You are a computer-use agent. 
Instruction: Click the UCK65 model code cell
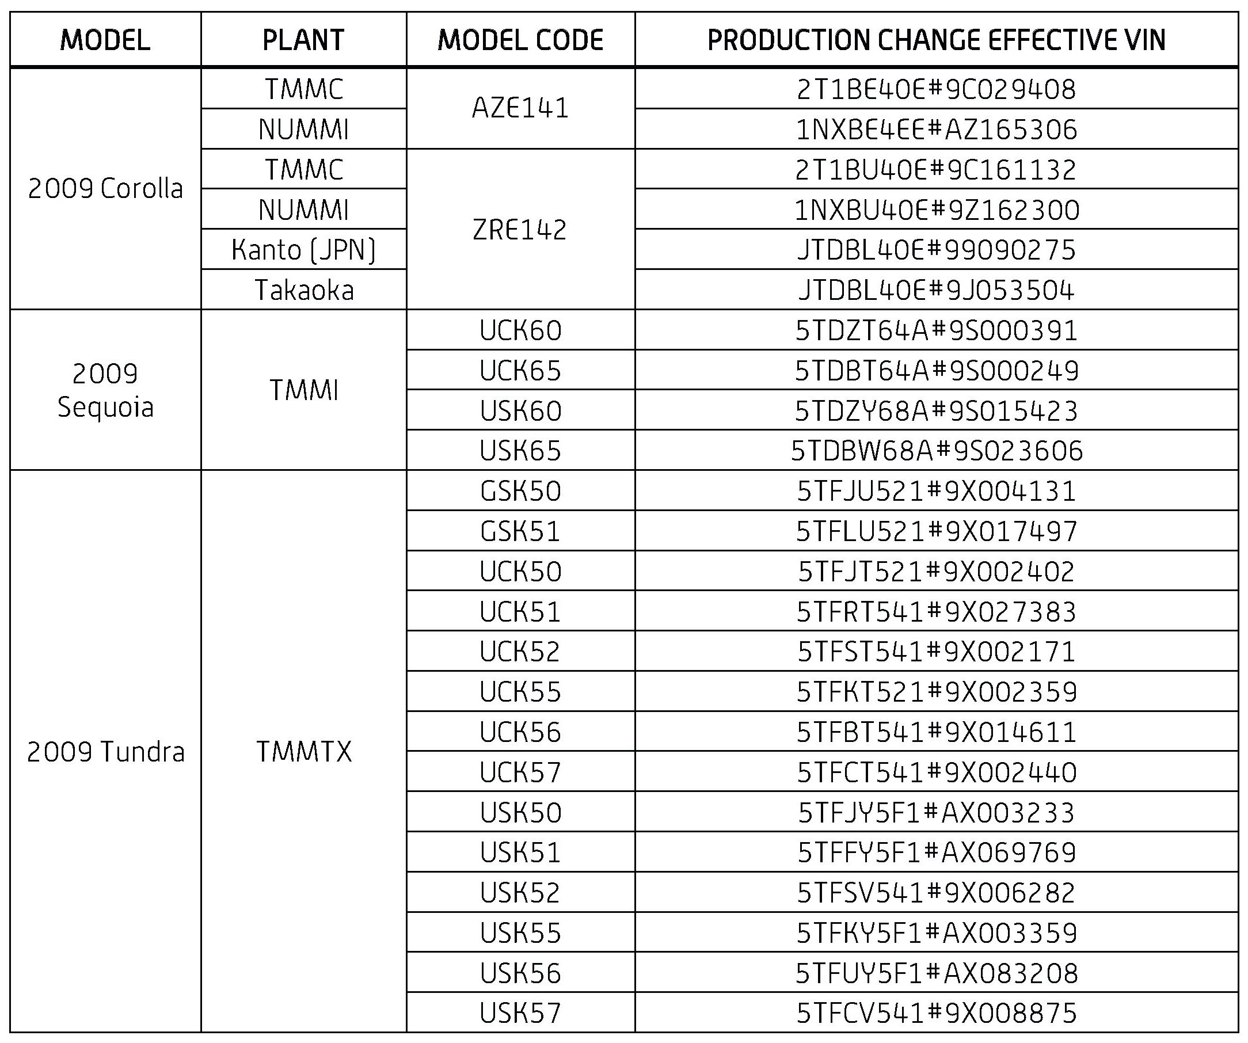520,370
